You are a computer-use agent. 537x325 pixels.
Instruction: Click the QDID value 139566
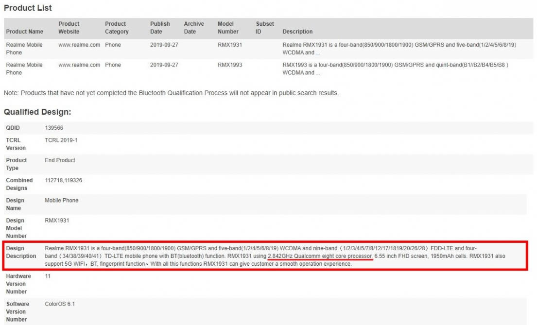54,128
